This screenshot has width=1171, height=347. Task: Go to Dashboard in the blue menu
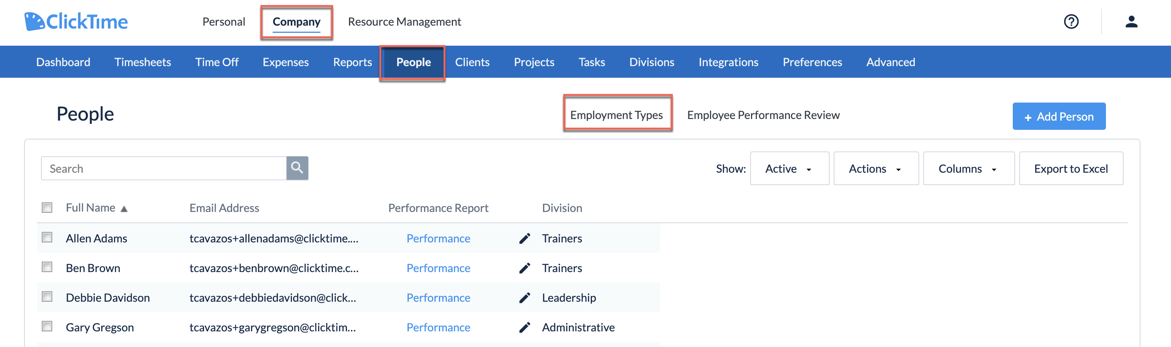pyautogui.click(x=63, y=62)
